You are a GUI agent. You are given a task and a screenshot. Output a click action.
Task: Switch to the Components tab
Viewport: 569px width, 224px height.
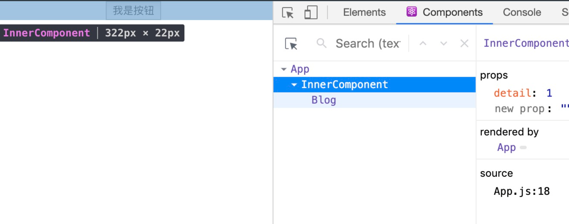pyautogui.click(x=452, y=12)
